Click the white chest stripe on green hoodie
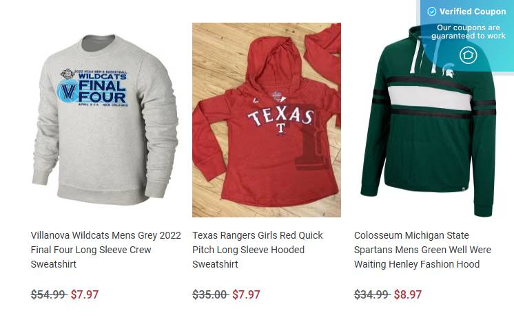Viewport: 514px width, 324px height. click(x=430, y=98)
